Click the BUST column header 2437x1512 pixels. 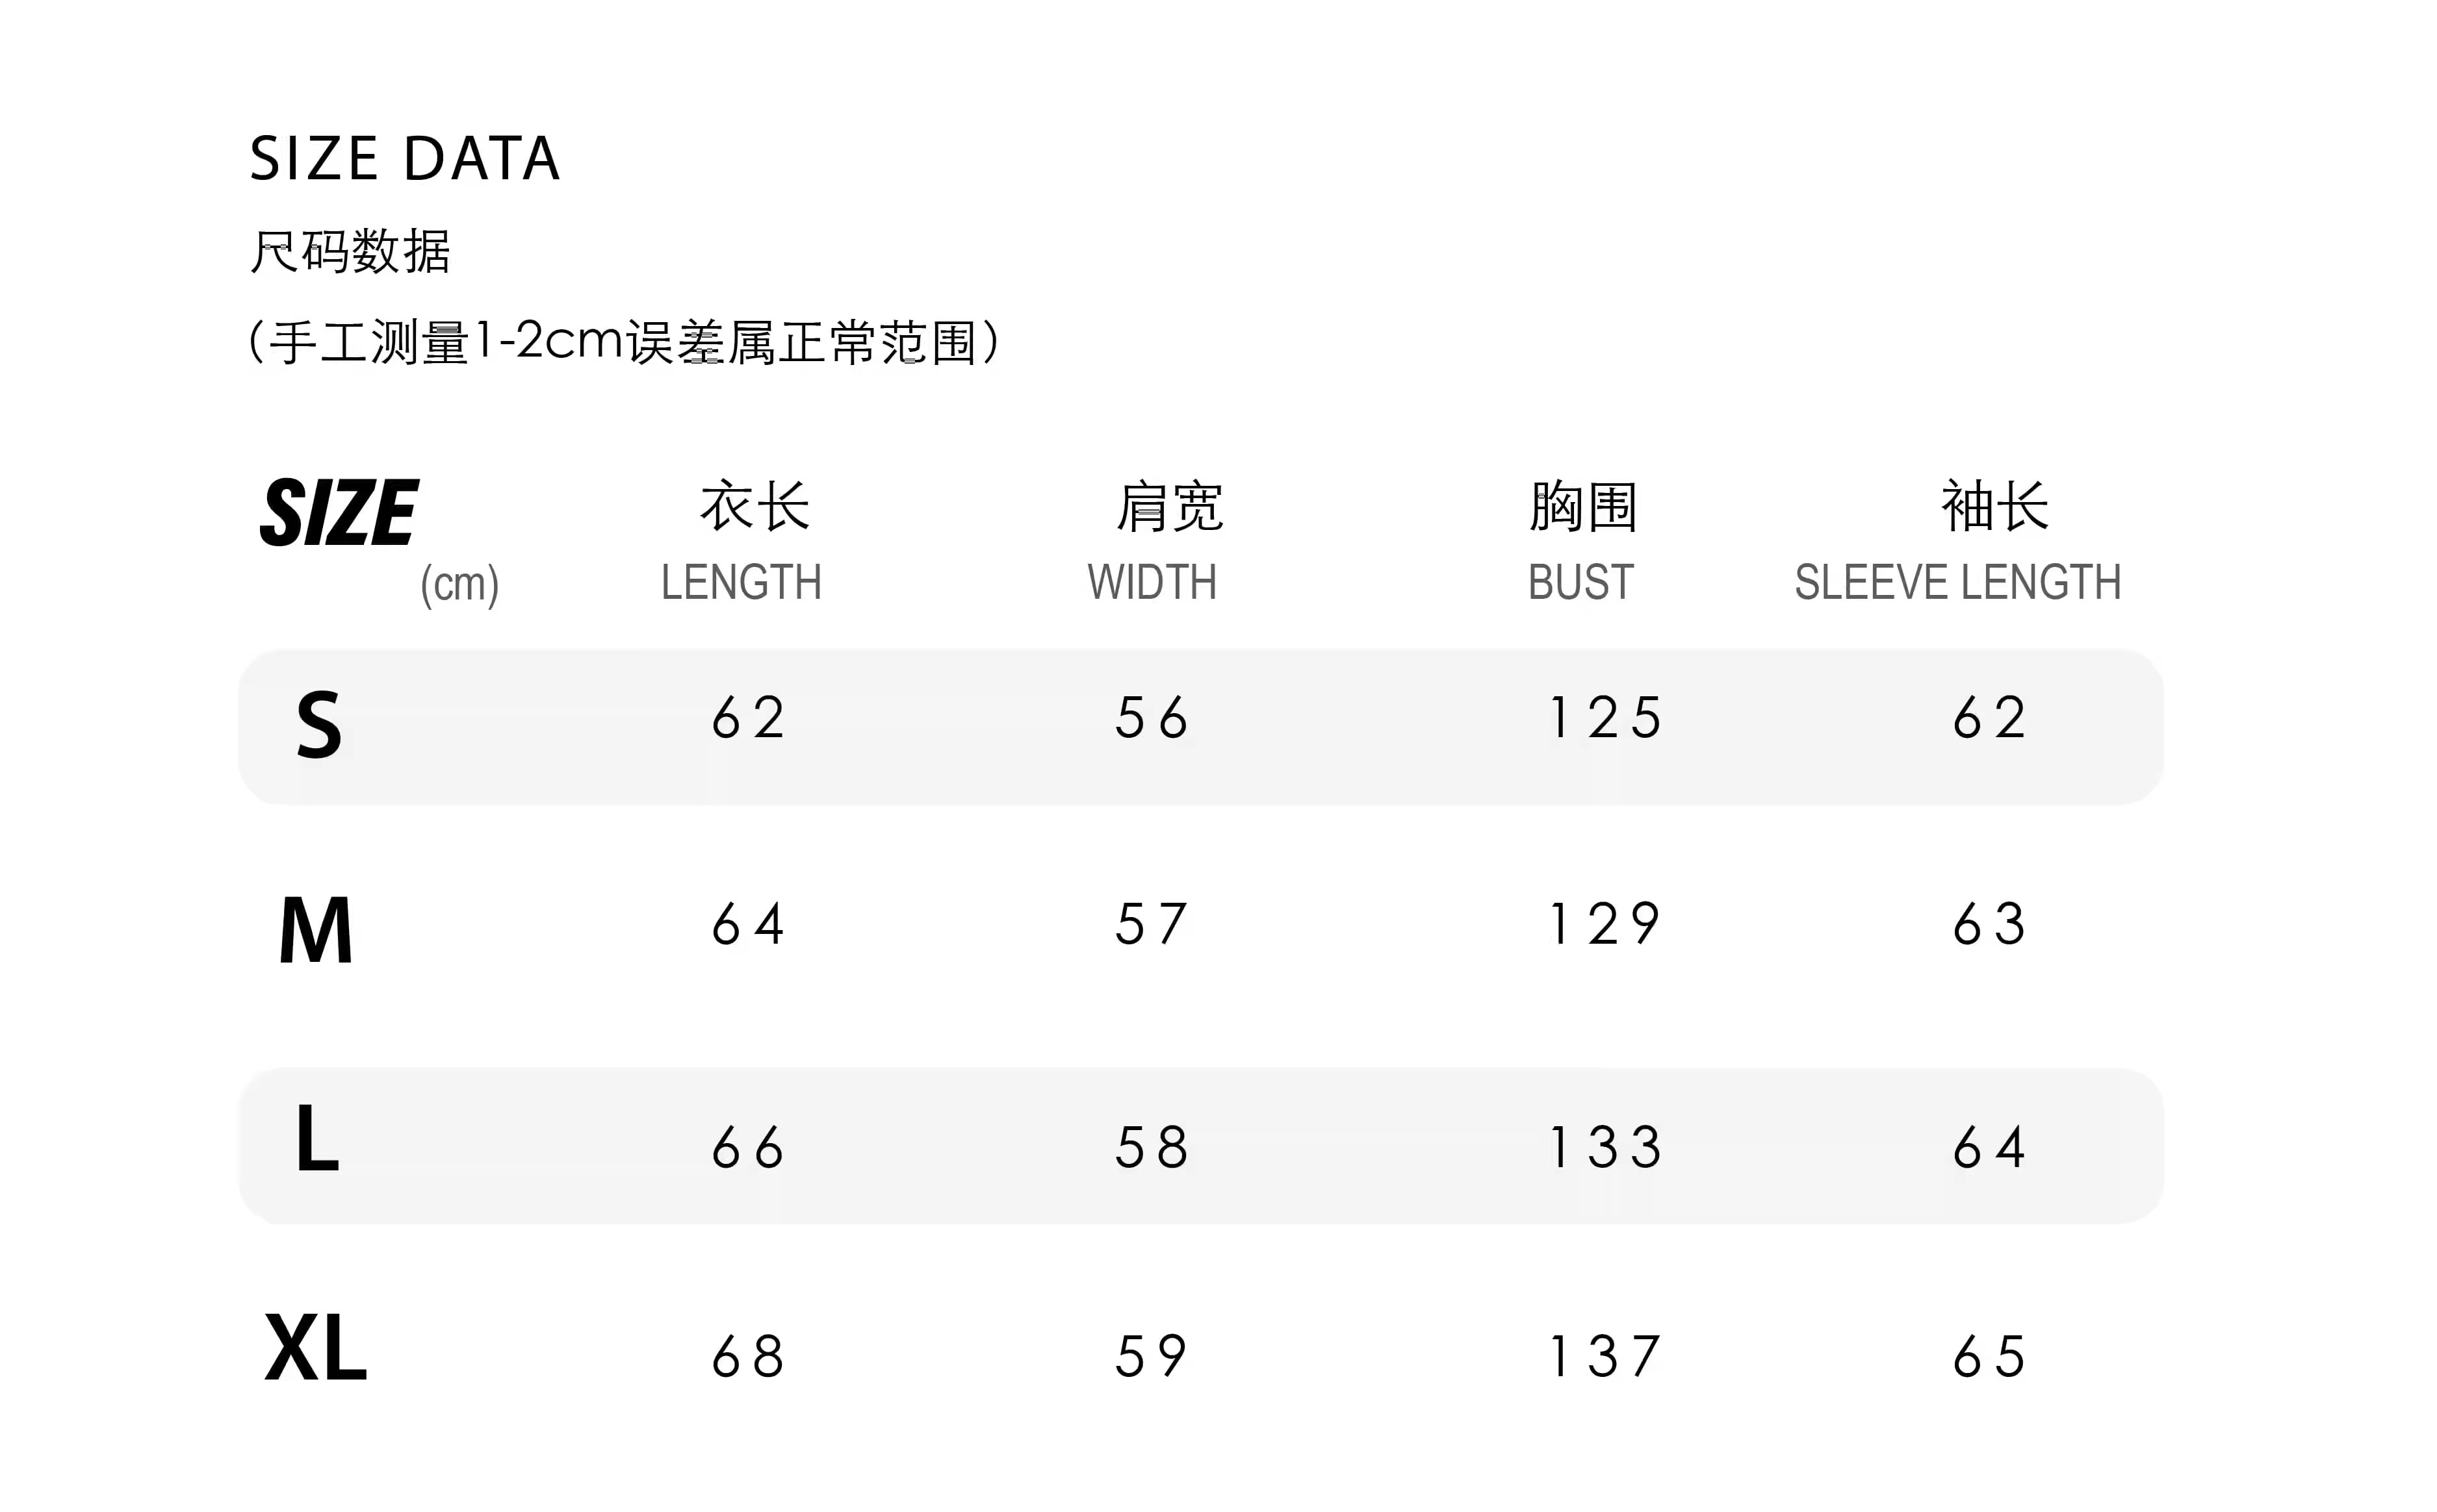[x=1580, y=582]
